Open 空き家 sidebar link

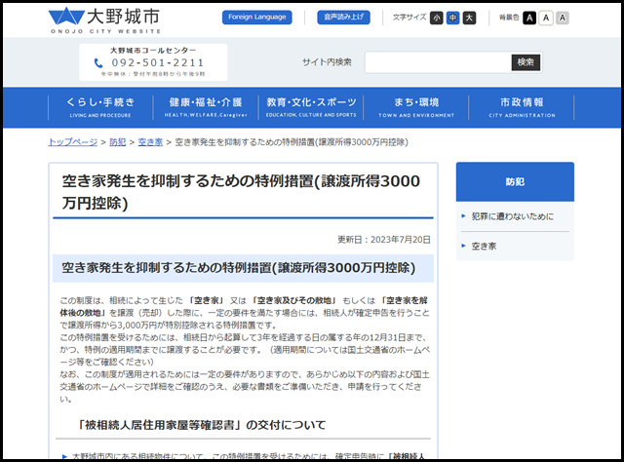point(484,246)
